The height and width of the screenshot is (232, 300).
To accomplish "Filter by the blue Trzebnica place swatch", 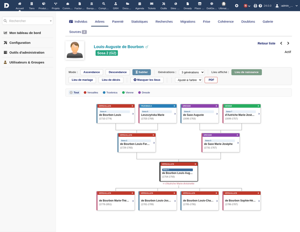I will click(104, 92).
